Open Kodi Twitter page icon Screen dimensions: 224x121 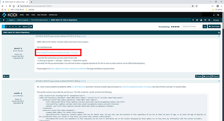tap(197, 20)
